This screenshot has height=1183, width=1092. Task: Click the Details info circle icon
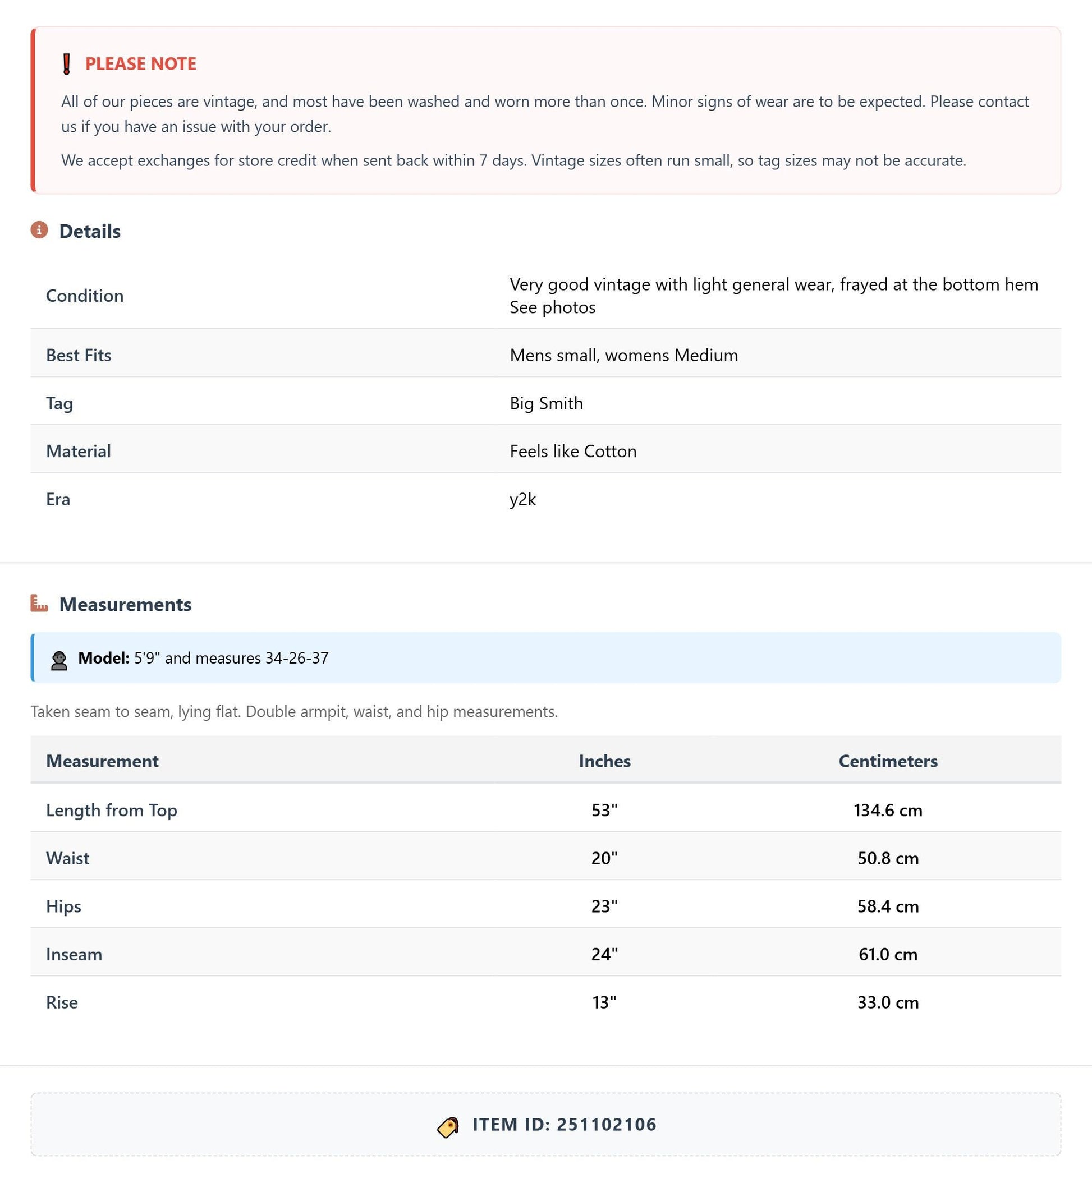pyautogui.click(x=40, y=230)
